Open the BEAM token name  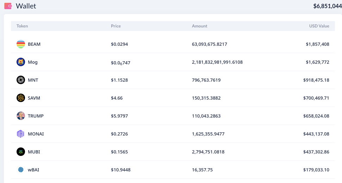click(34, 44)
